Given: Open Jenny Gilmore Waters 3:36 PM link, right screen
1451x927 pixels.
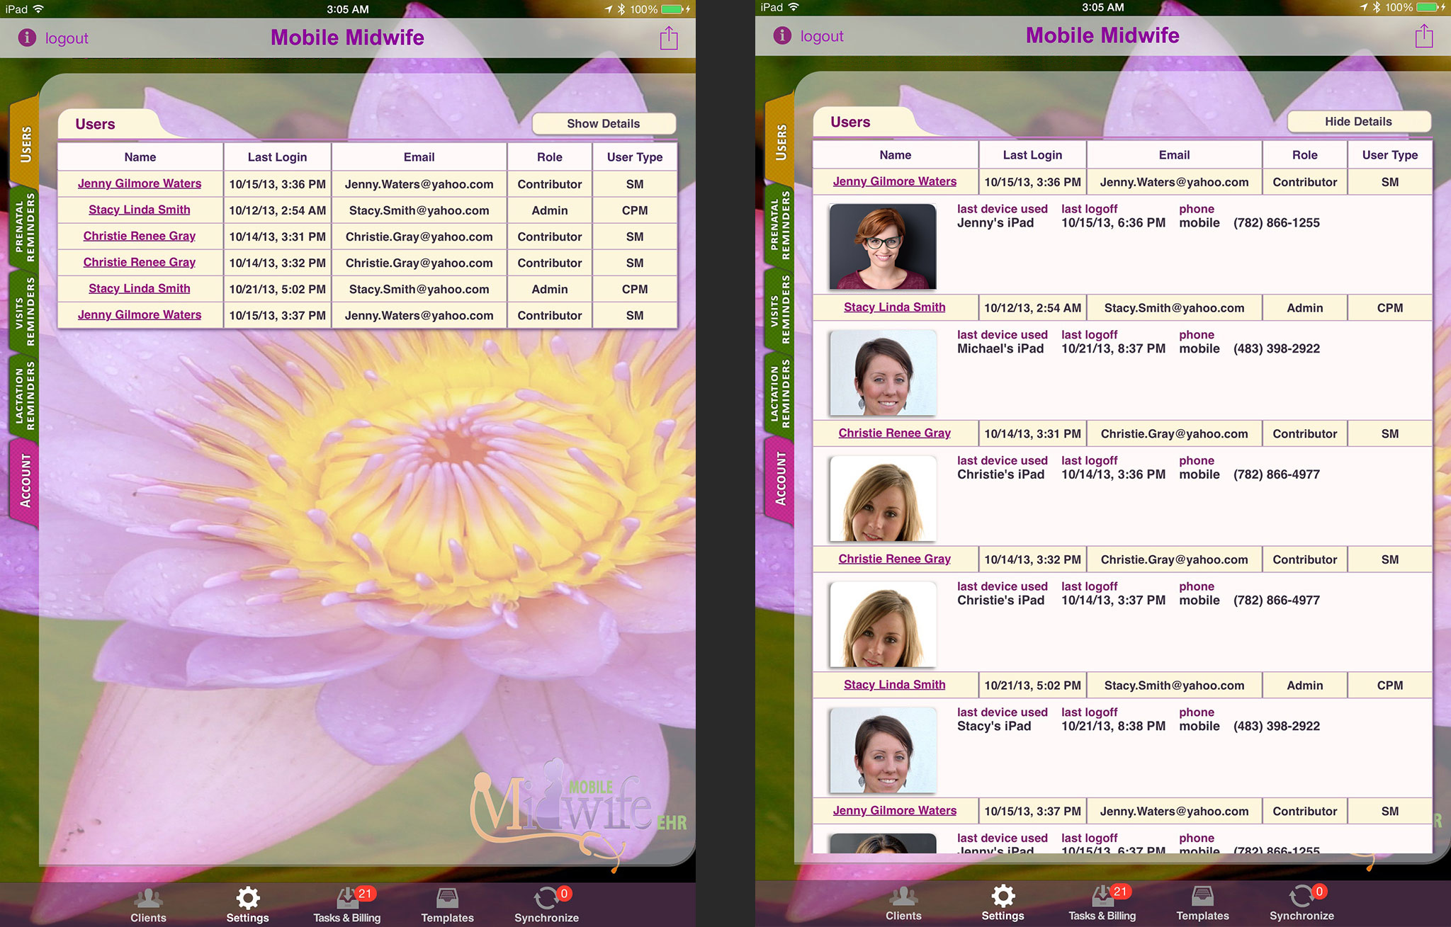Looking at the screenshot, I should 895,181.
